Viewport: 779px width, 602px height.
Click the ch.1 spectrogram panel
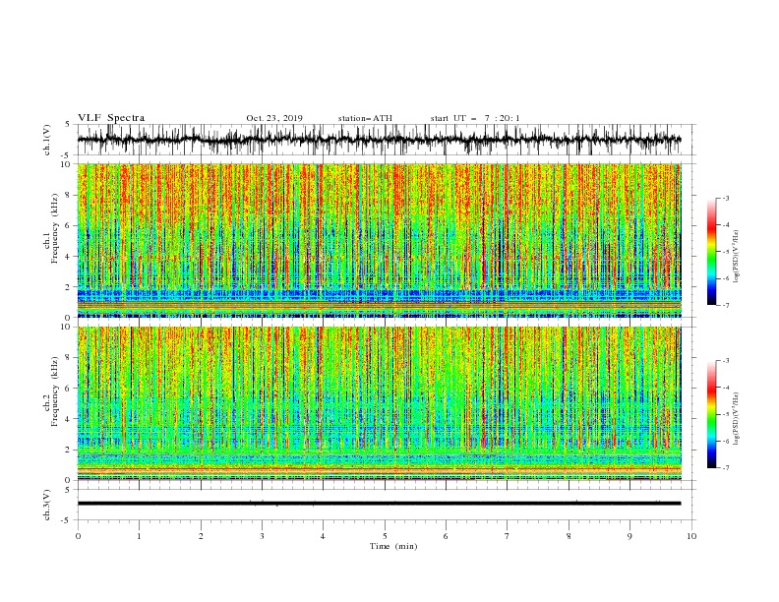380,240
